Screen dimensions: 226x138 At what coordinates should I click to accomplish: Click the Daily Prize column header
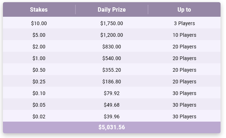pyautogui.click(x=112, y=10)
